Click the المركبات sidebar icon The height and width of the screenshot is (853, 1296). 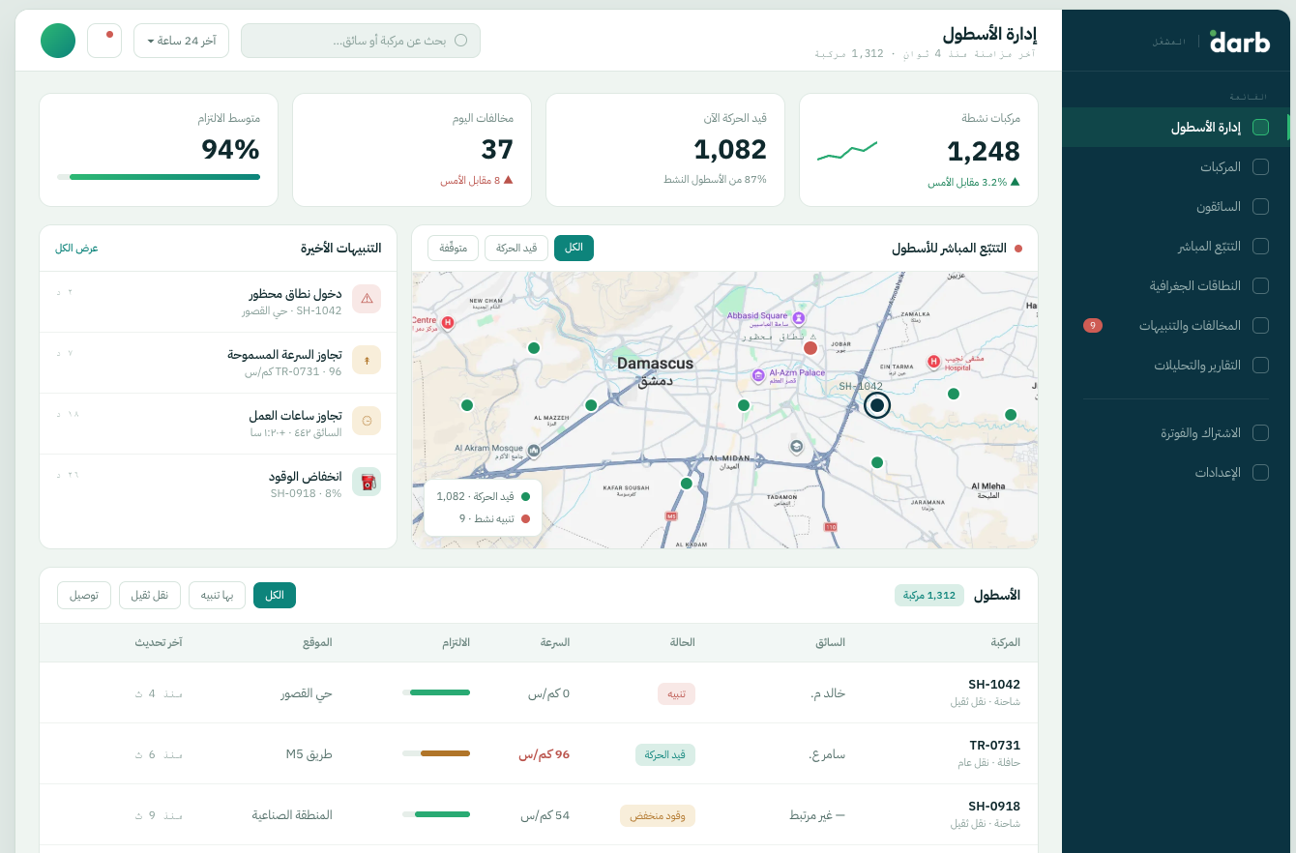[x=1260, y=166]
